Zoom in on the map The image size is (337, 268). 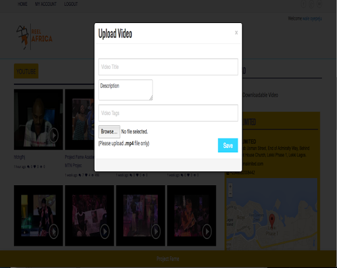click(x=230, y=187)
